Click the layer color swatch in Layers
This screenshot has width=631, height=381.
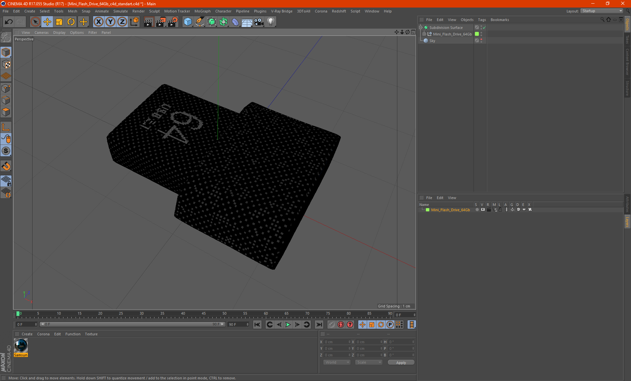tap(428, 210)
